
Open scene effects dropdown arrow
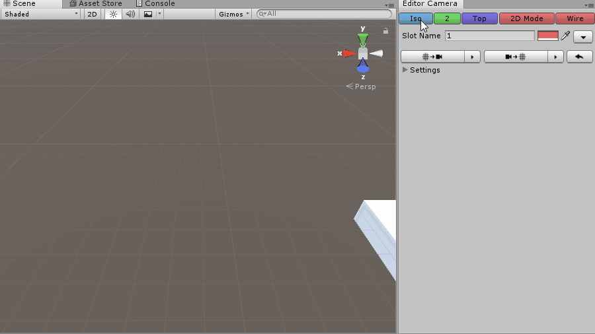click(x=159, y=14)
